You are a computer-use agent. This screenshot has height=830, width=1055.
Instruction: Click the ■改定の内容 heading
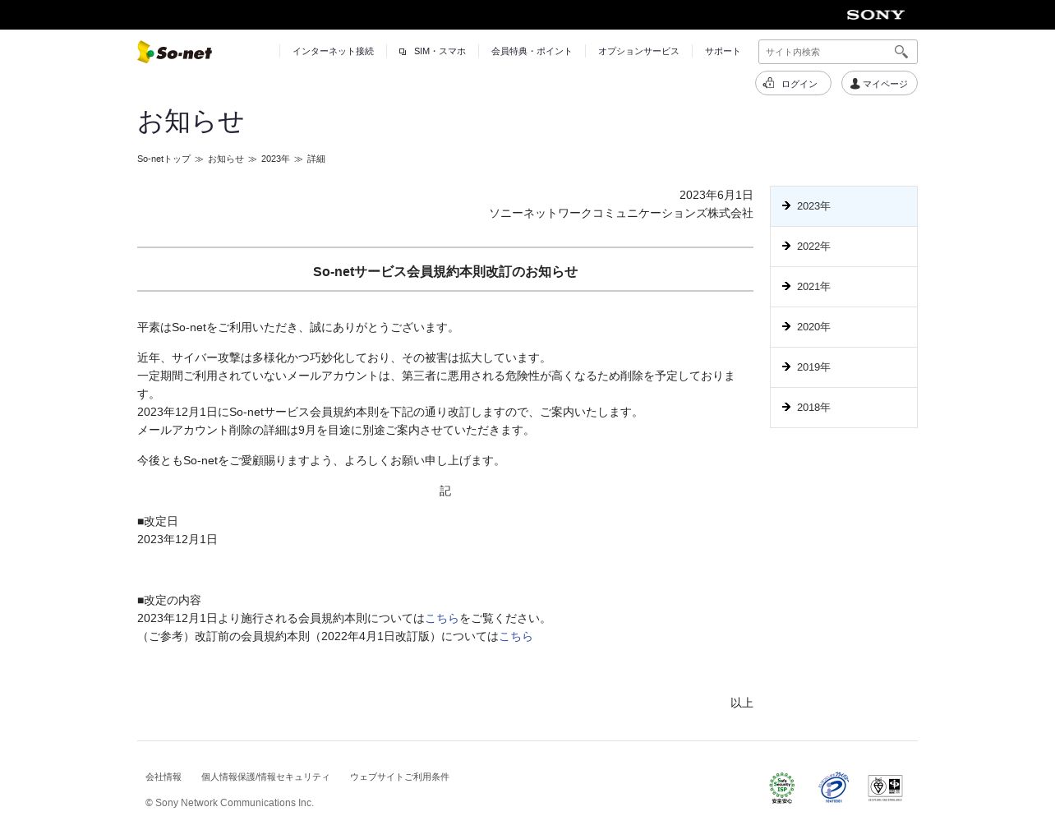click(x=169, y=600)
